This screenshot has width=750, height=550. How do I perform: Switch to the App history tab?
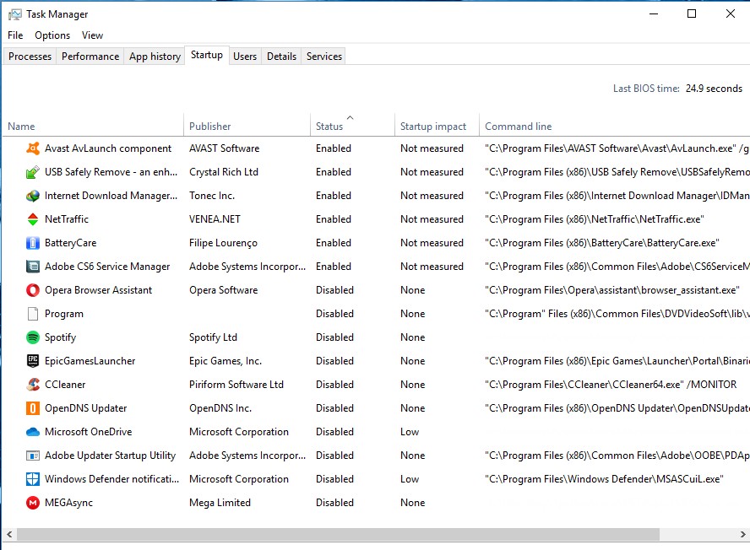[155, 57]
